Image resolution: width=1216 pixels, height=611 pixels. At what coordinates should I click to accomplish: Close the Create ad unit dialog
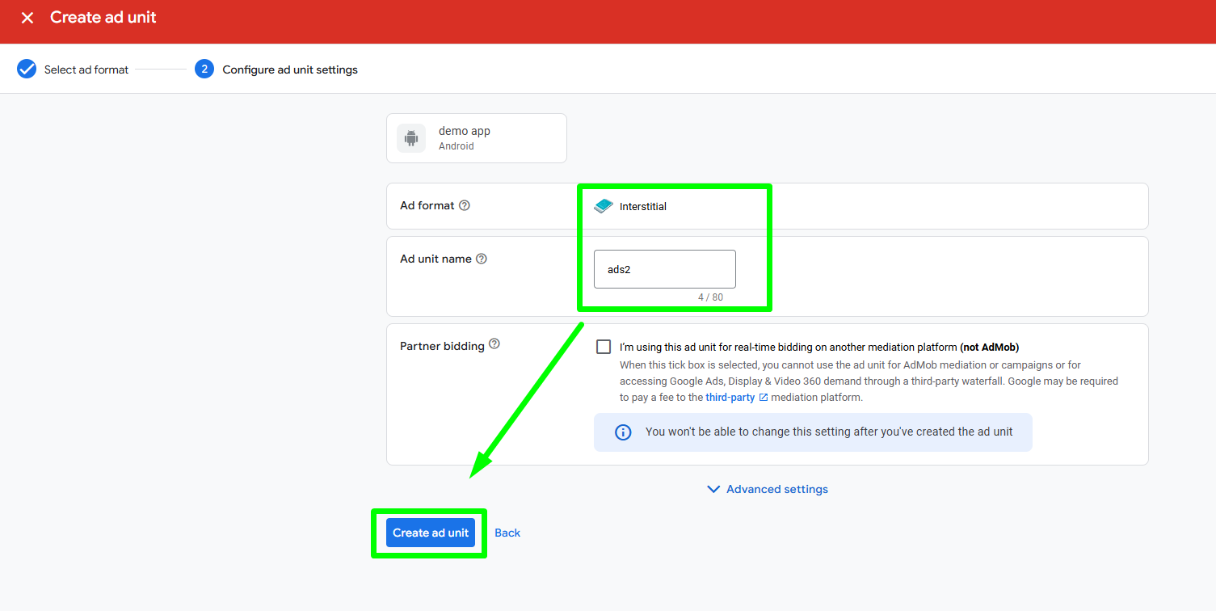pos(27,18)
